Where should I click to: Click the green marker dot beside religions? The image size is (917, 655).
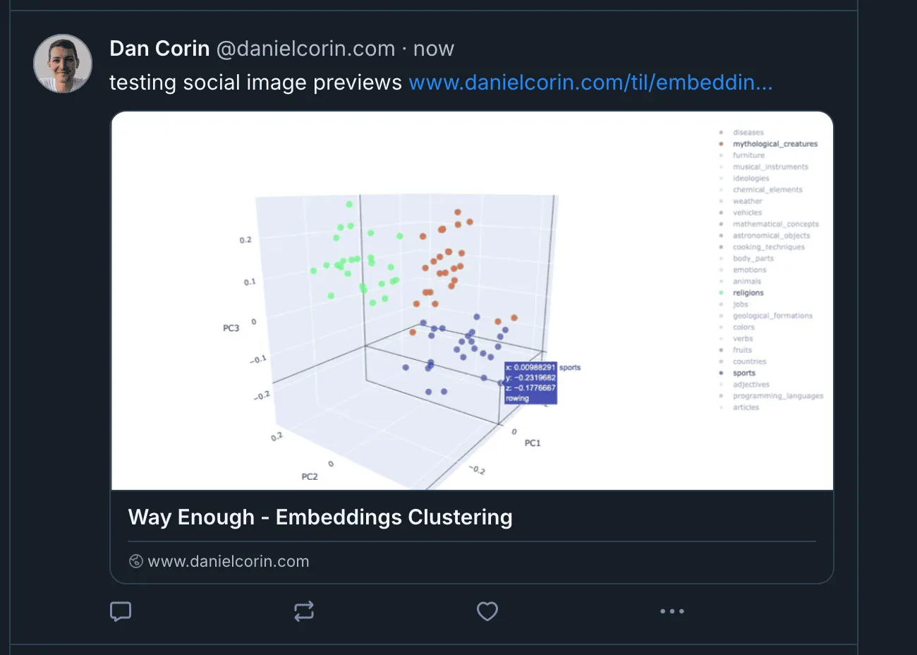pyautogui.click(x=721, y=292)
